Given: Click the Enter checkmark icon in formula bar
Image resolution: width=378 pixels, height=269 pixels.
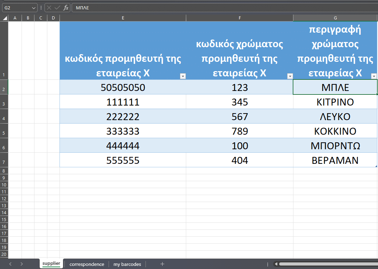Looking at the screenshot, I should 57,8.
